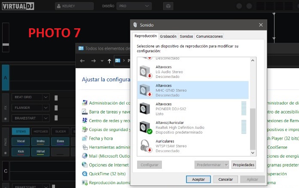Move the VirtualDJ left volume fader

pos(6,45)
